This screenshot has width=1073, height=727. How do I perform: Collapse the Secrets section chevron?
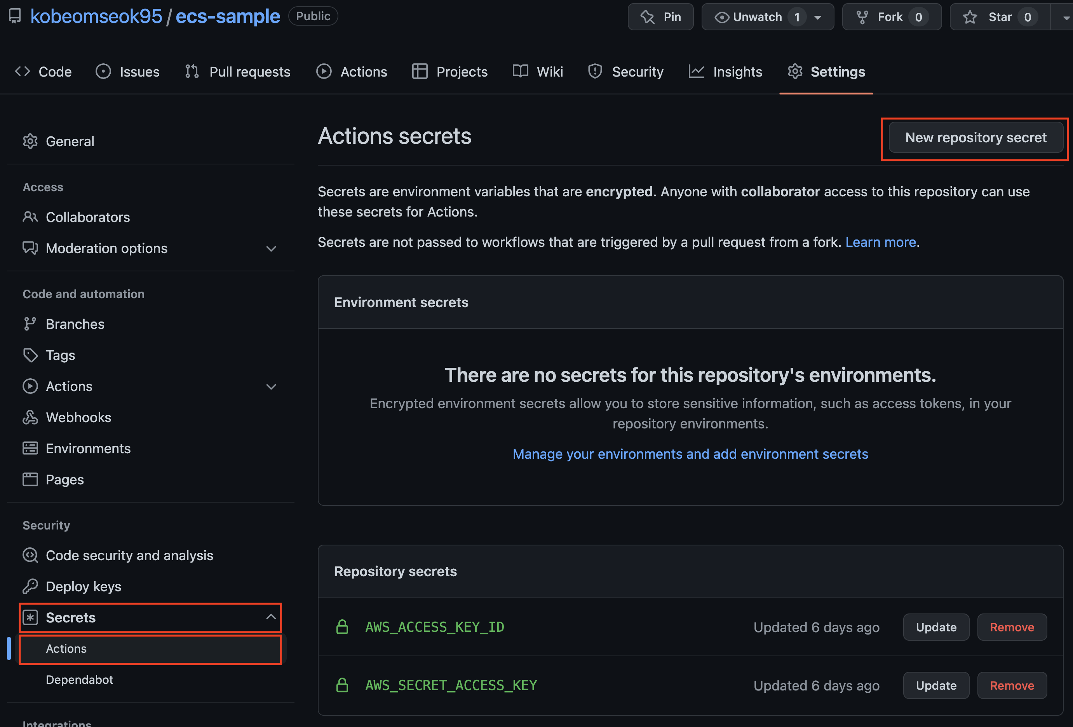click(x=272, y=617)
